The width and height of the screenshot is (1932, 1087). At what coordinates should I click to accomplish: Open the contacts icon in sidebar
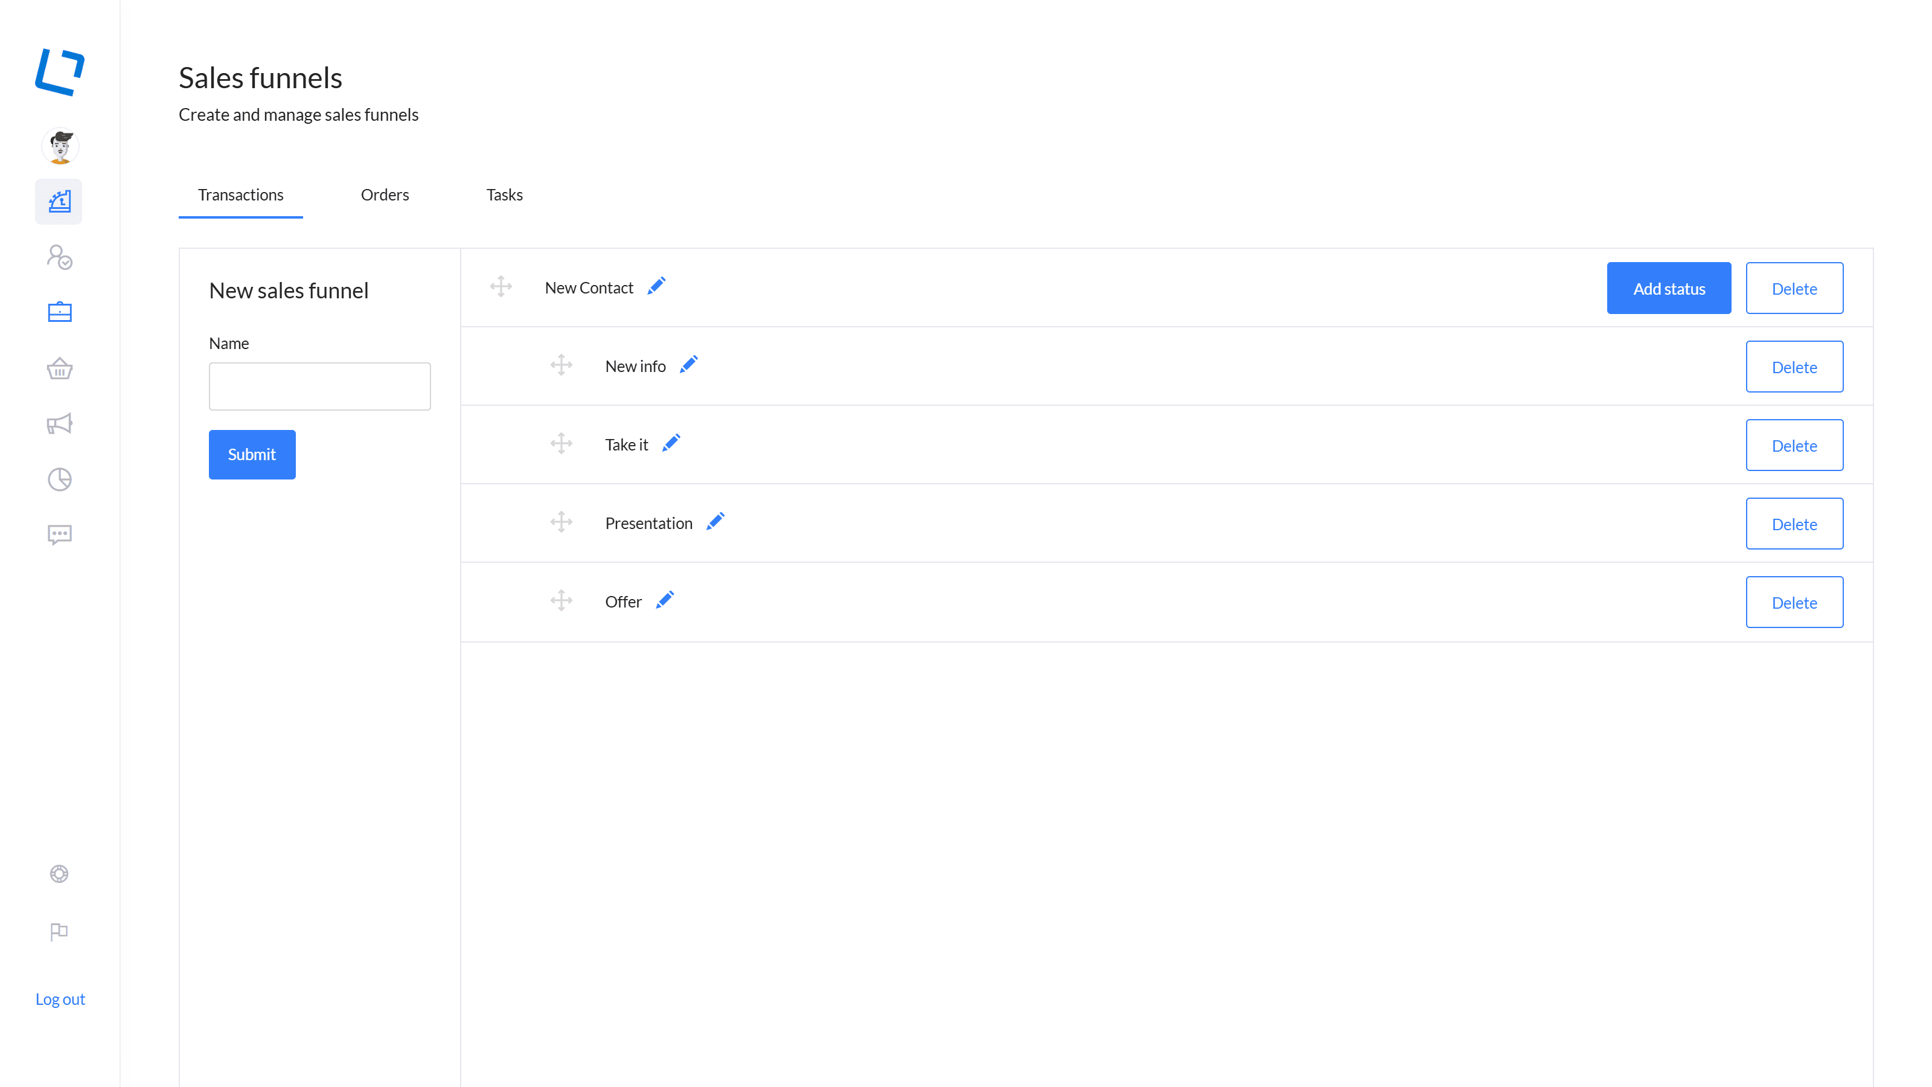(59, 257)
